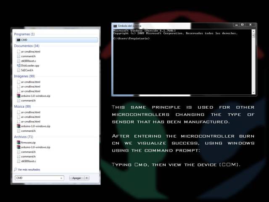Minimize the Símbolo del sistema window
Screen dimensions: 269x202
pyautogui.click(x=236, y=25)
